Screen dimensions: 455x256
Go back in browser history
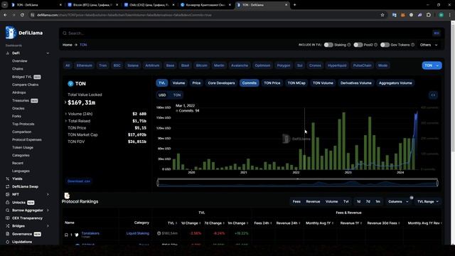pos(6,15)
